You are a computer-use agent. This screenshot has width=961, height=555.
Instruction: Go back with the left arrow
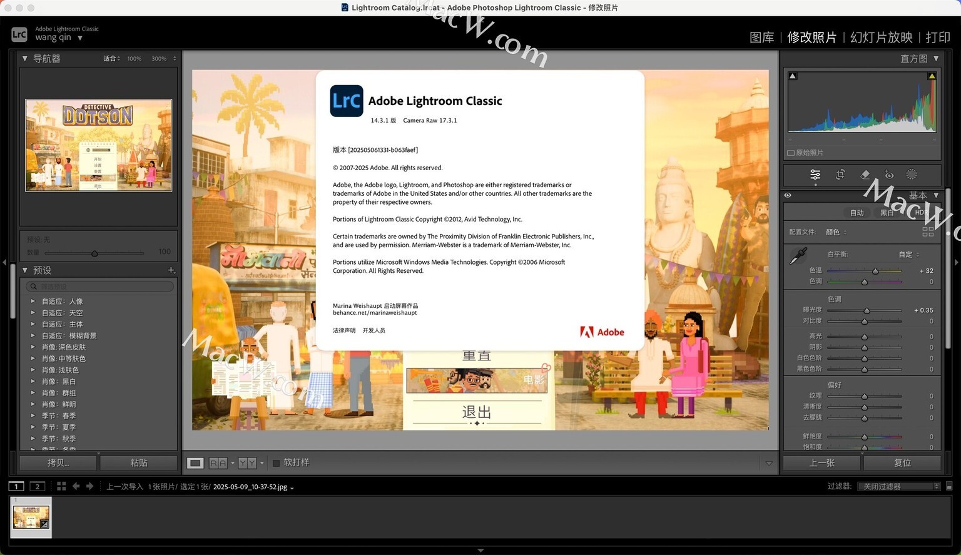click(x=76, y=486)
